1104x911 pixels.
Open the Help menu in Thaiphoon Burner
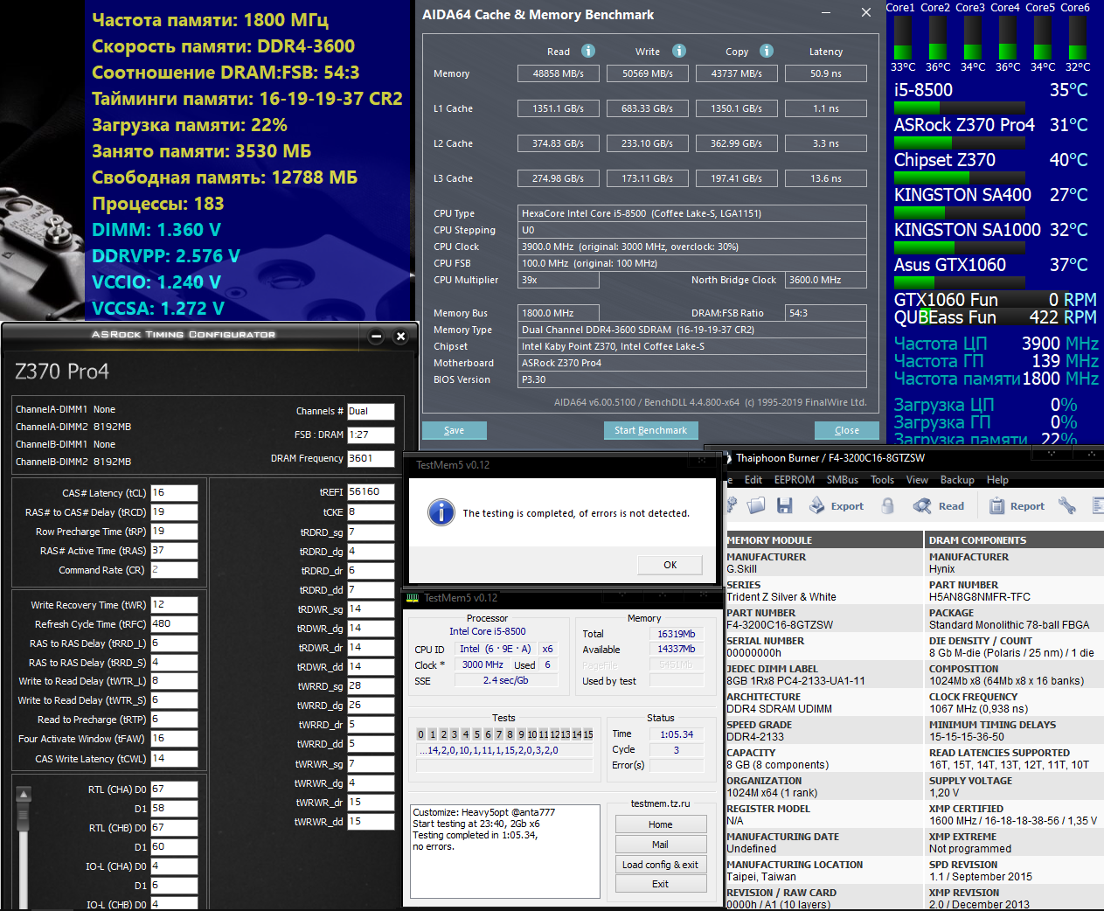(997, 480)
